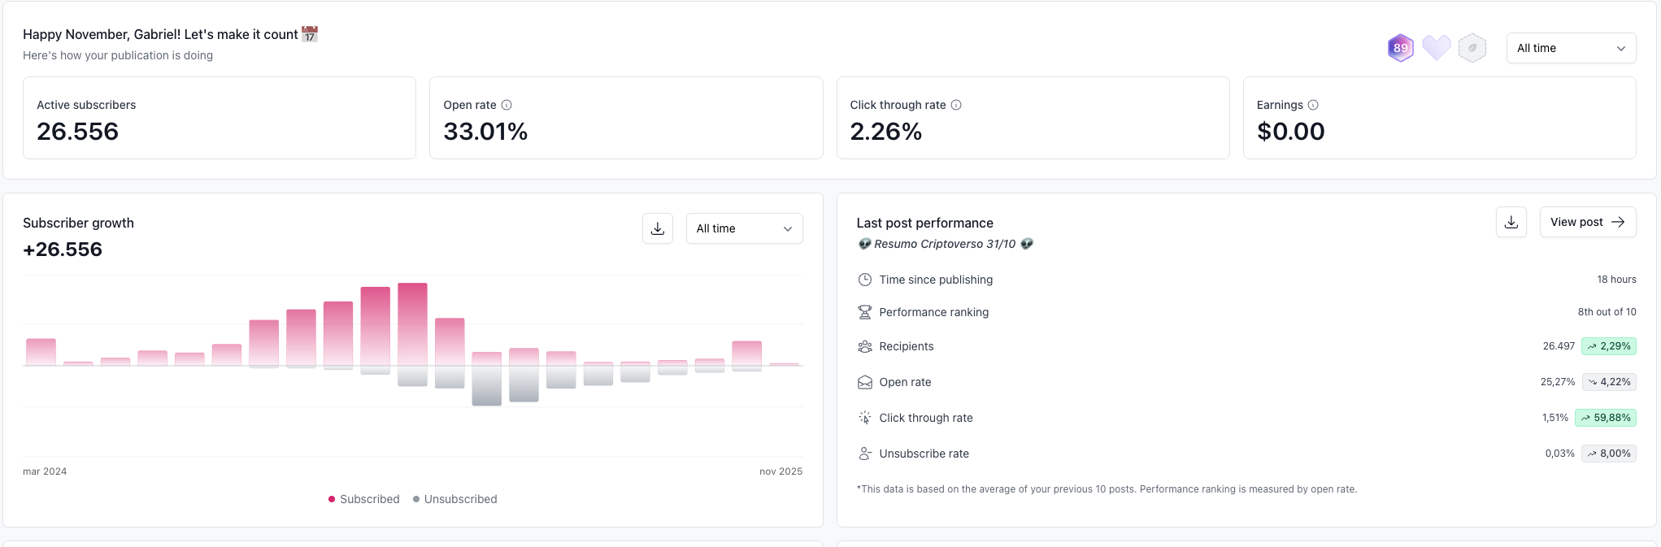Viewport: 1661px width, 547px height.
Task: Expand Subscriber growth All time dropdown
Action: coord(744,228)
